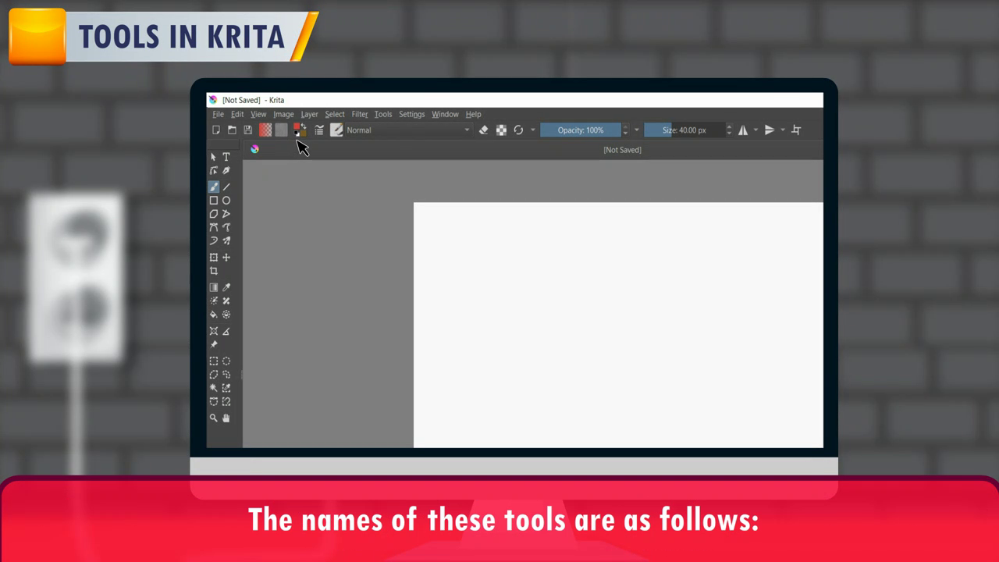The image size is (999, 562).
Task: Toggle wrap around mode icon
Action: click(796, 130)
